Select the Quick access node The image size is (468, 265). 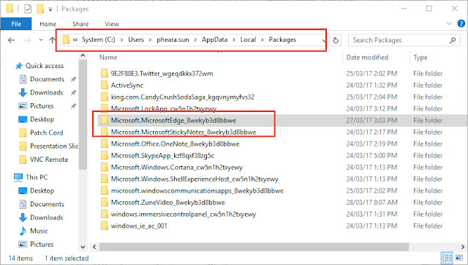[x=45, y=66]
